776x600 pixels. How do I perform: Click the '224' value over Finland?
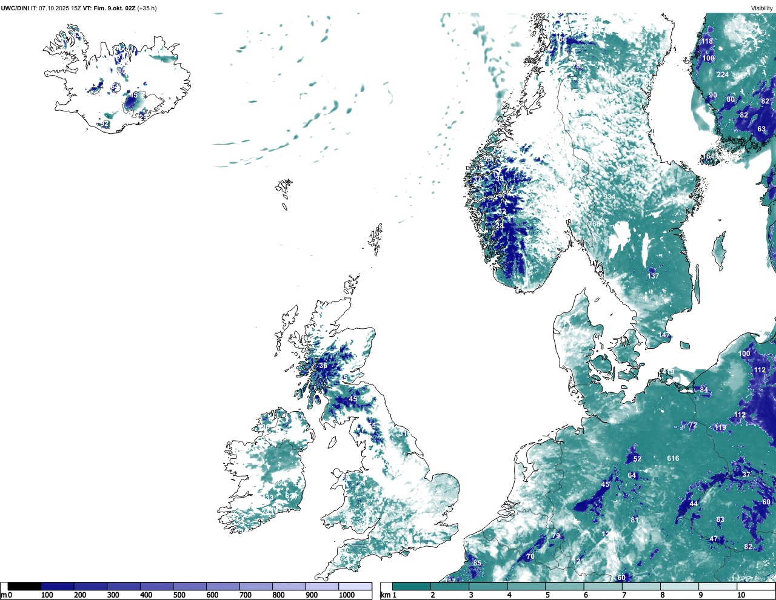(723, 74)
